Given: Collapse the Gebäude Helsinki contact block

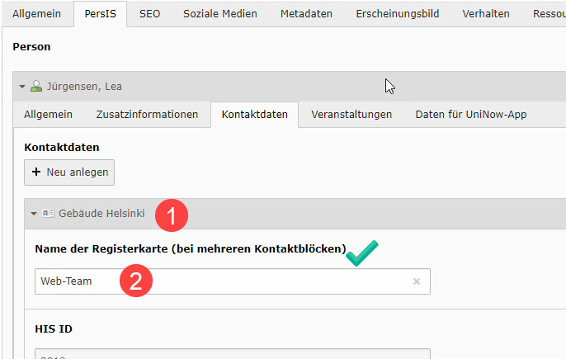Looking at the screenshot, I should 34,214.
